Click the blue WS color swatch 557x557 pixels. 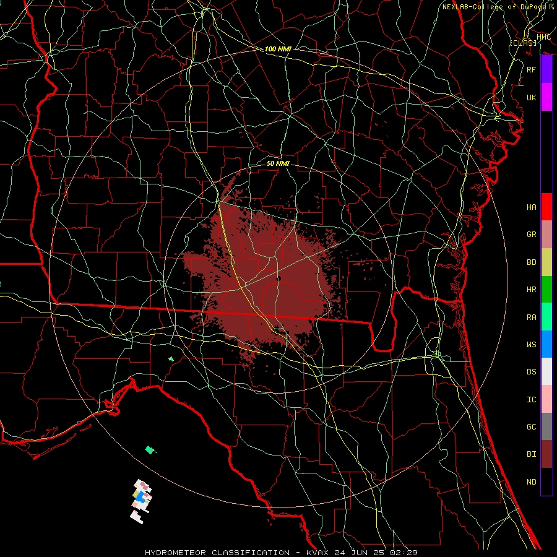coord(546,344)
